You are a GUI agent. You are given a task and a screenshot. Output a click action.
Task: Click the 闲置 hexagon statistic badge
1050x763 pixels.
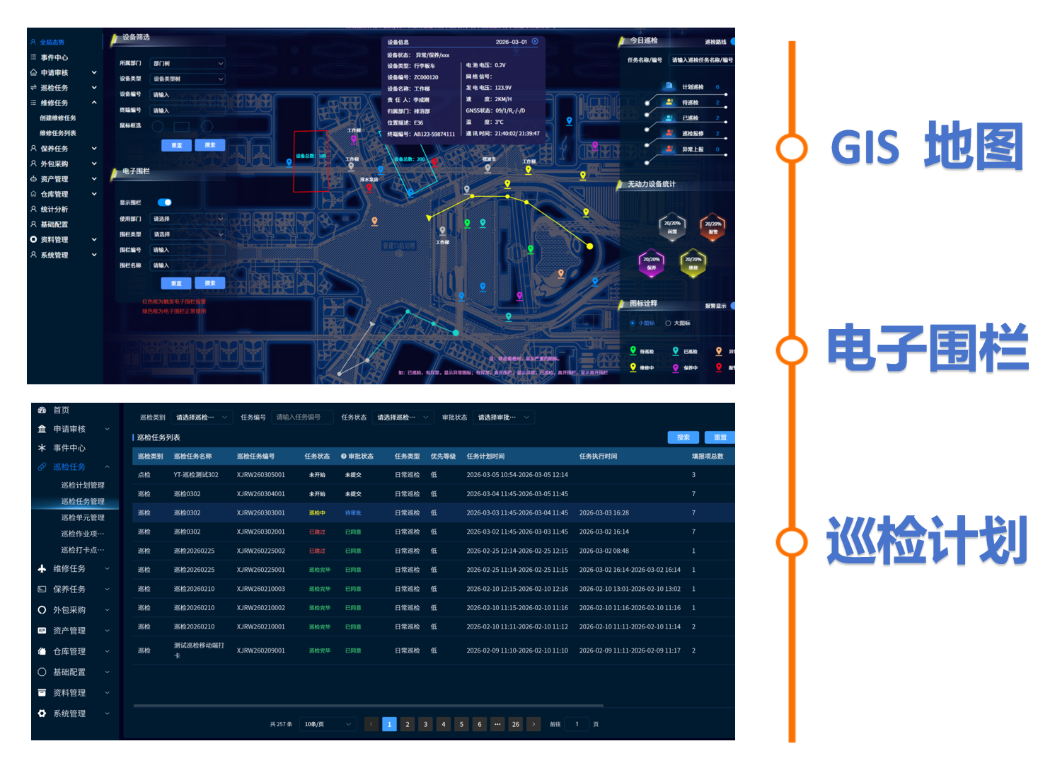tap(672, 226)
